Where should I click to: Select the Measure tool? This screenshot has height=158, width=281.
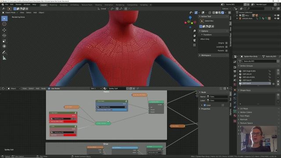(4, 58)
